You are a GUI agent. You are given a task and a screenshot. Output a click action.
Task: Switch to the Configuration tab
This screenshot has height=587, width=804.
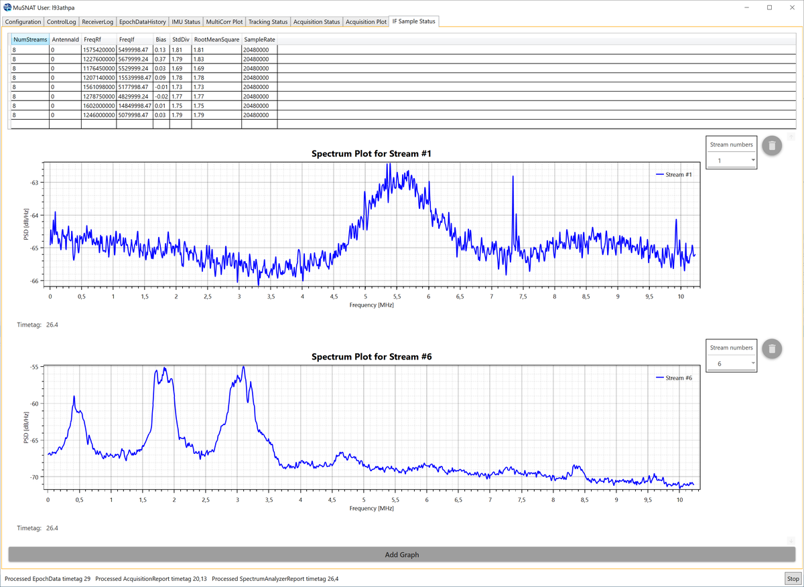[23, 21]
